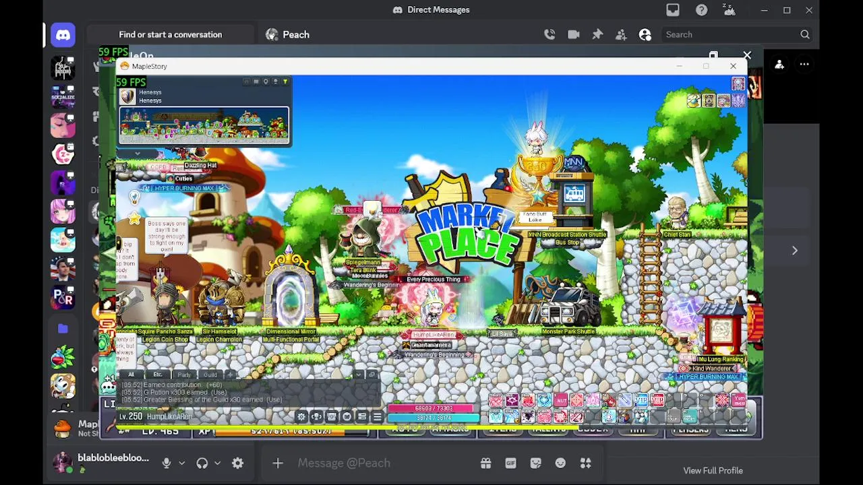The image size is (863, 485).
Task: Close the stream popout with X
Action: tap(747, 55)
